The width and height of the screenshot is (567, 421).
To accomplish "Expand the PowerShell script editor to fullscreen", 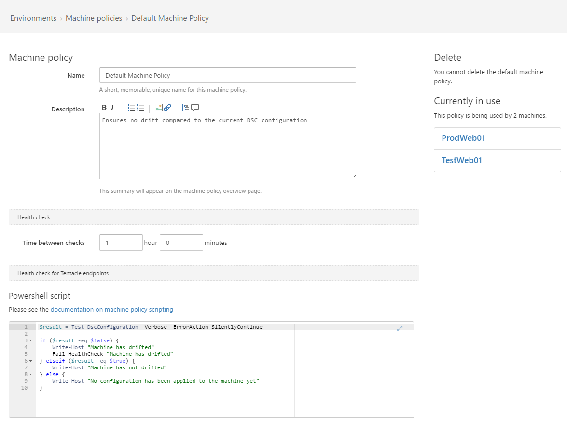I will (400, 328).
